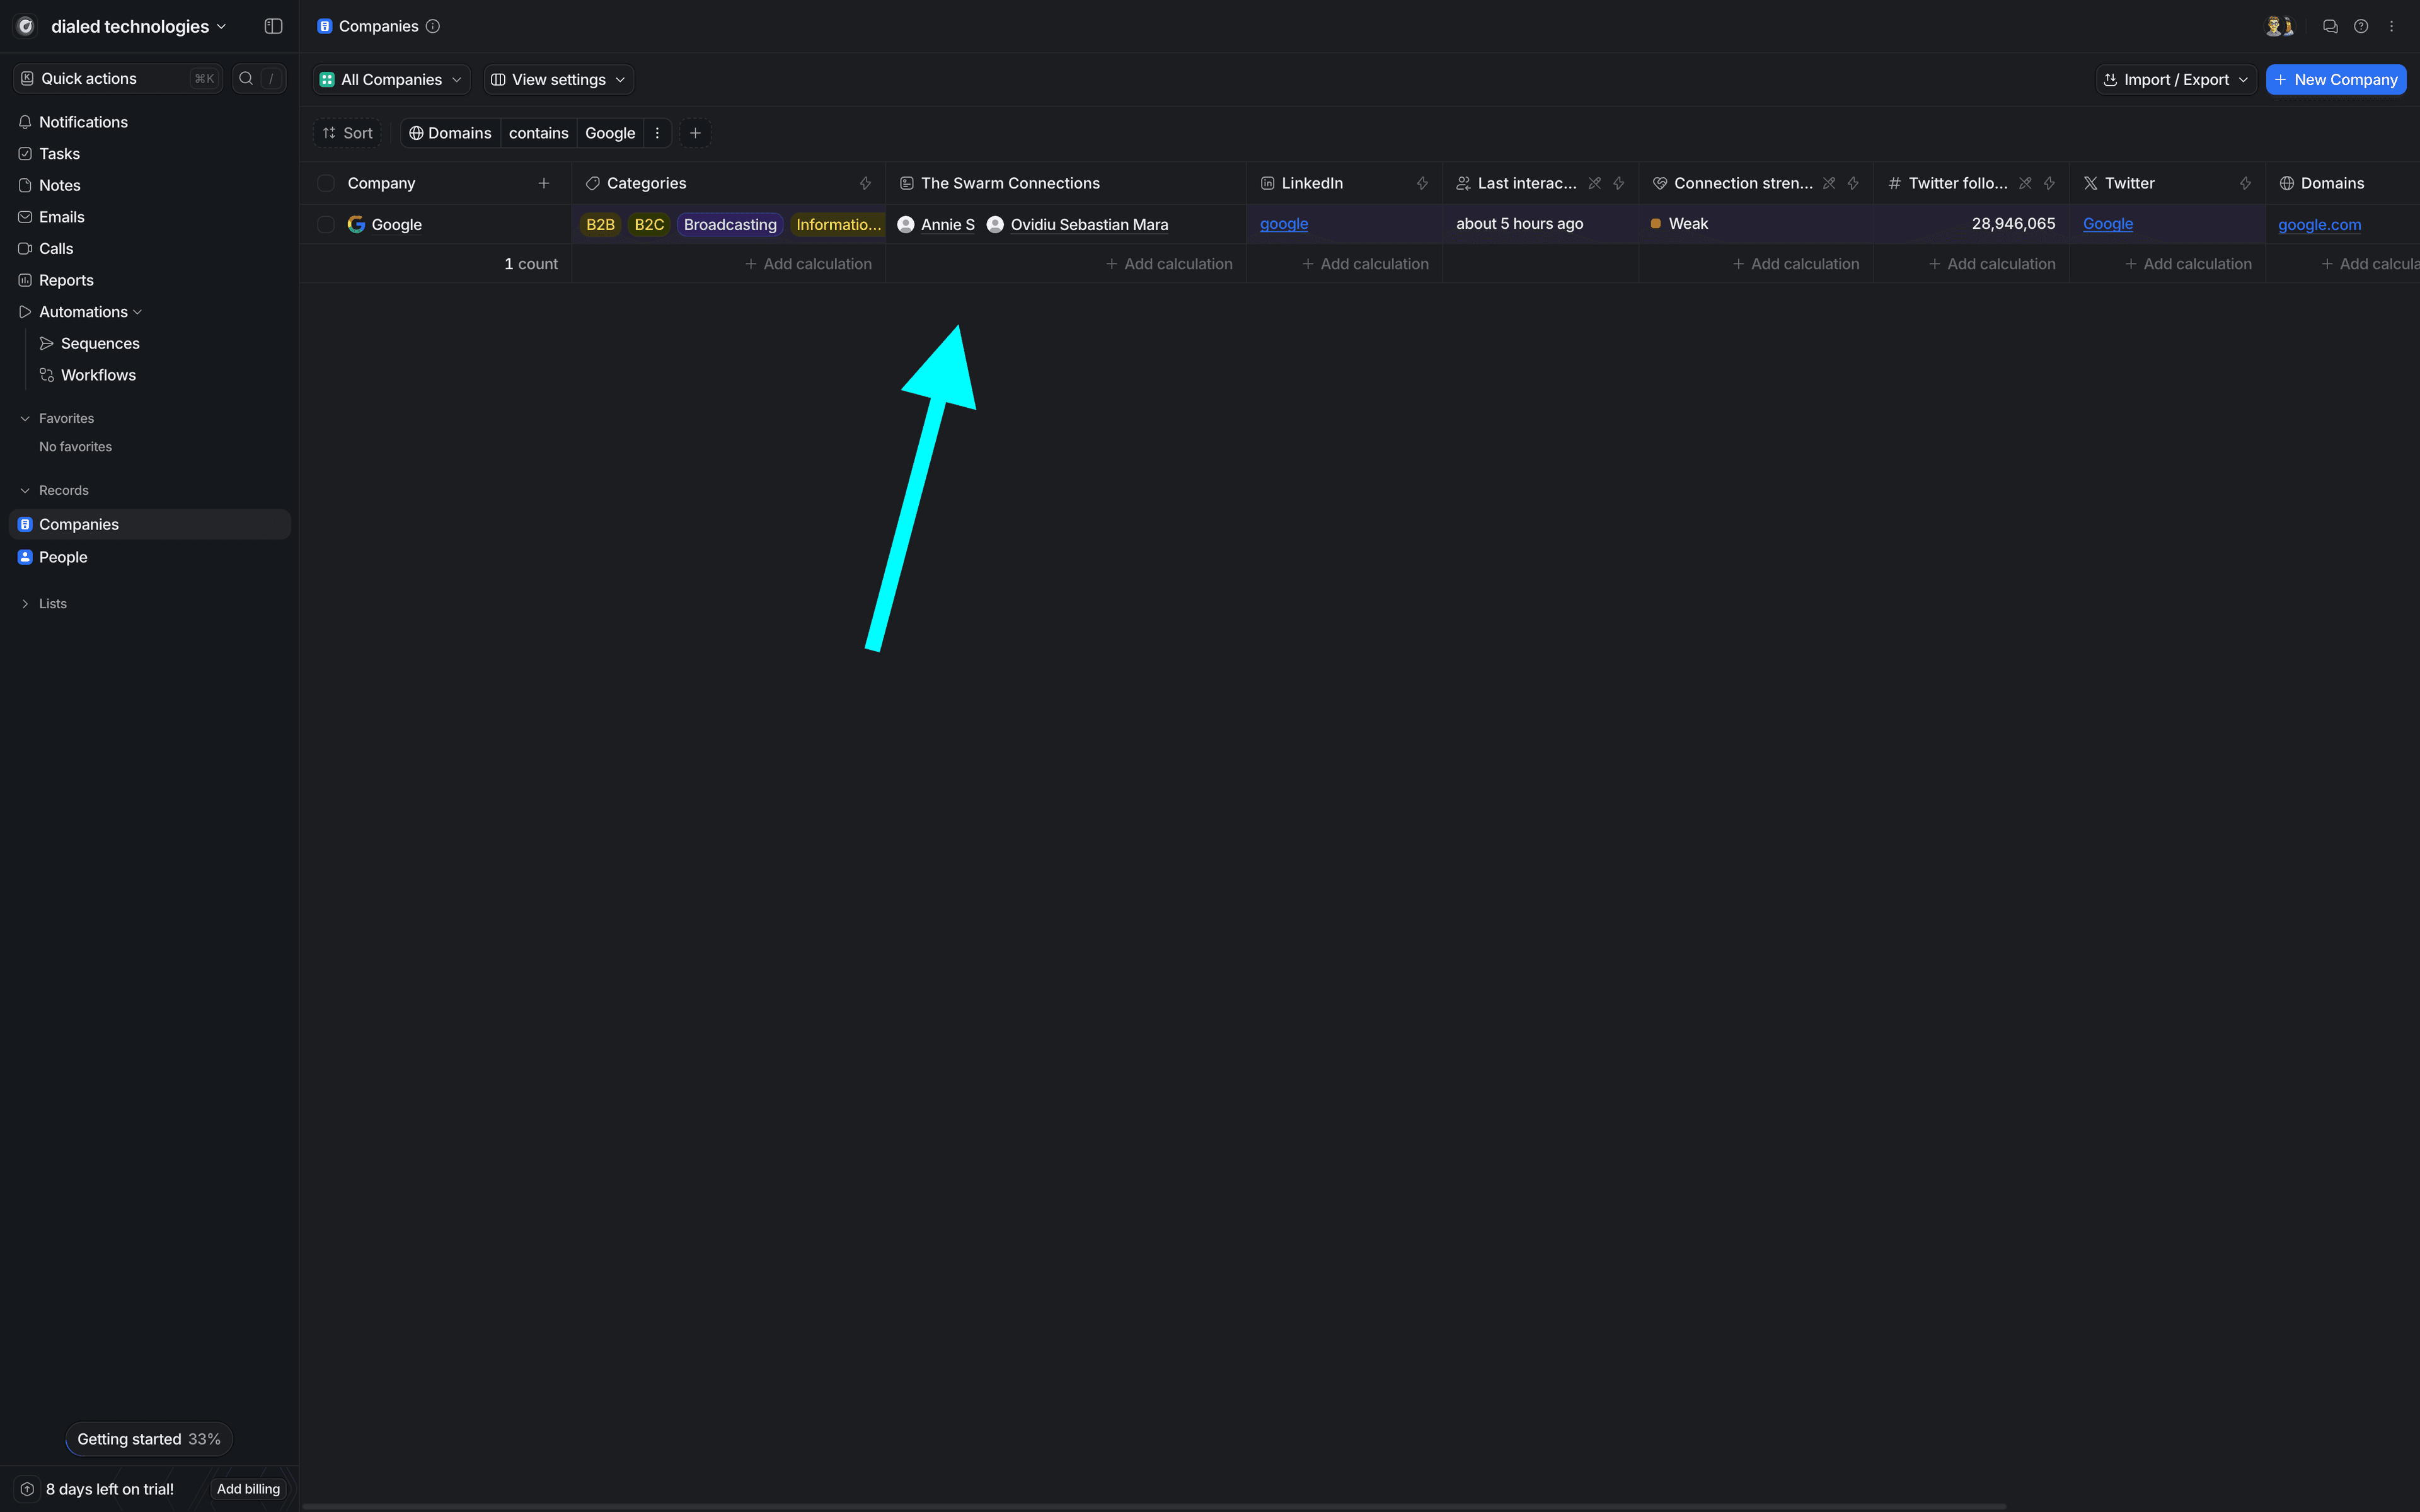Click the search magnifier icon in the sidebar
Image resolution: width=2420 pixels, height=1512 pixels.
point(246,78)
